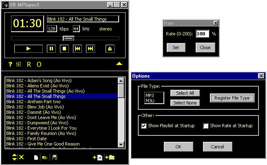Remove track with the yellow X icon

click(x=22, y=157)
